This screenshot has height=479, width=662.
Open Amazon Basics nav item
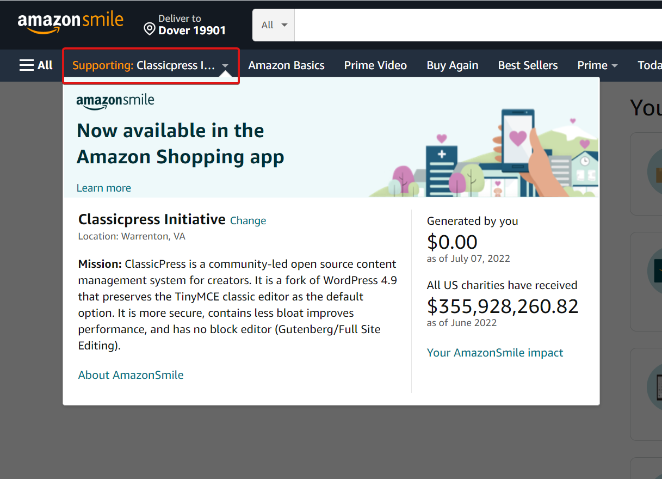(x=287, y=65)
